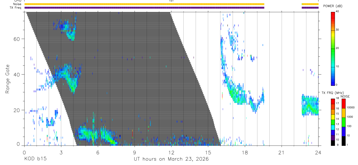Viewport: 358px width, 165px height.
Task: Click the 'Range Gate' y-axis label
Action: point(8,79)
